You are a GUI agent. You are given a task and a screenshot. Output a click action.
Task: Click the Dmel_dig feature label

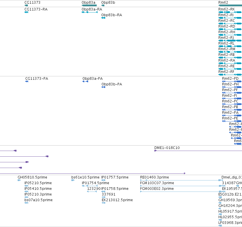pos(232,177)
